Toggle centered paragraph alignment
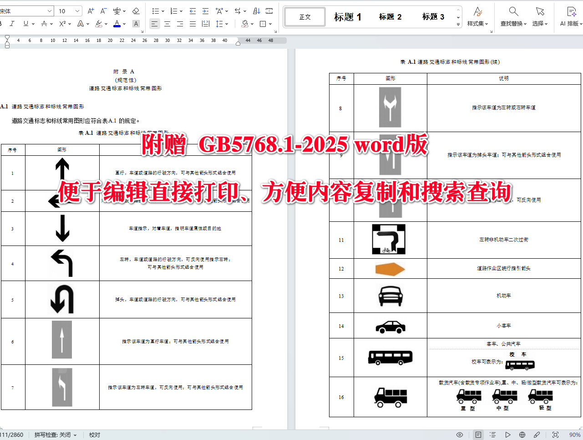 point(167,24)
